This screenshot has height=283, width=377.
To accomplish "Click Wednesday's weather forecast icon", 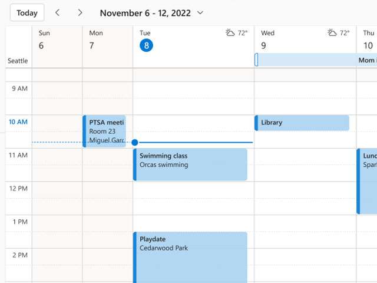I will [x=332, y=33].
